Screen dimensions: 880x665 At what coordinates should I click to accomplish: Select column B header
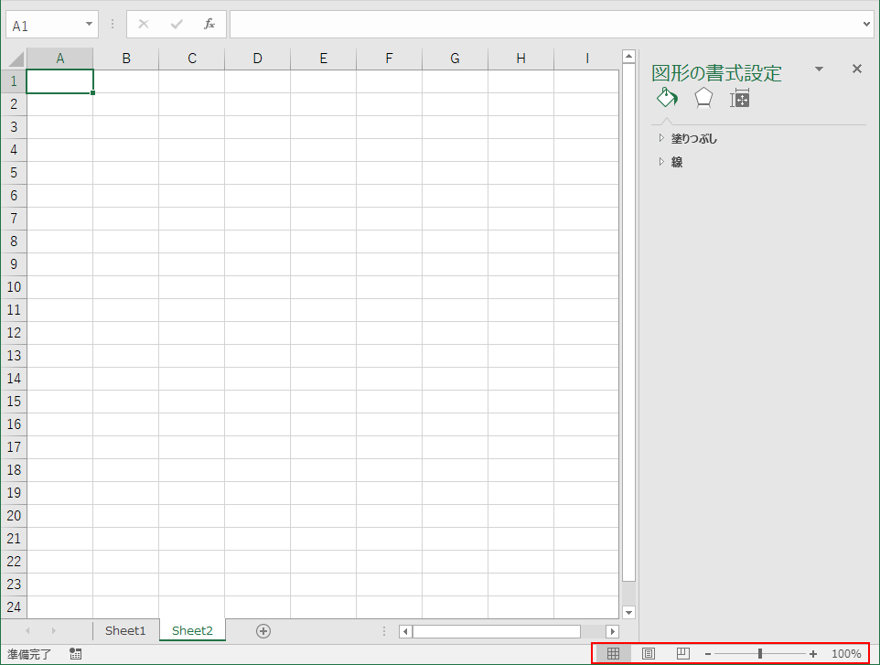pyautogui.click(x=126, y=59)
